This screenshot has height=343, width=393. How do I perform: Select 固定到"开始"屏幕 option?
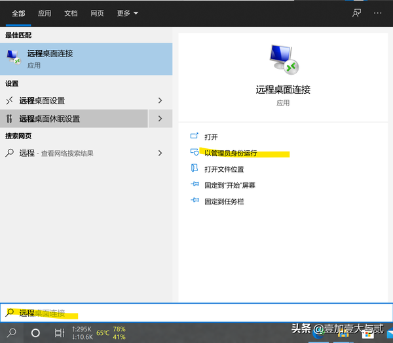[x=229, y=186]
